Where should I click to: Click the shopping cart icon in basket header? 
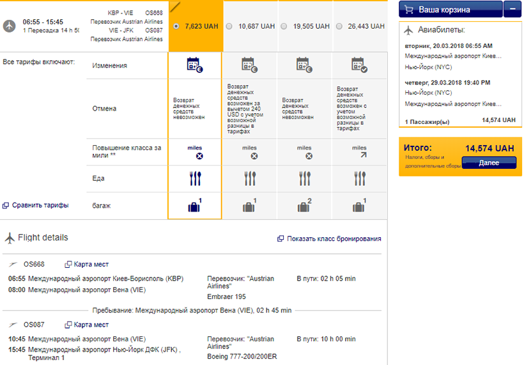[x=411, y=10]
